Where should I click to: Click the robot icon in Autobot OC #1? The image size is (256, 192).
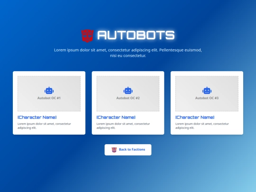pos(49,91)
